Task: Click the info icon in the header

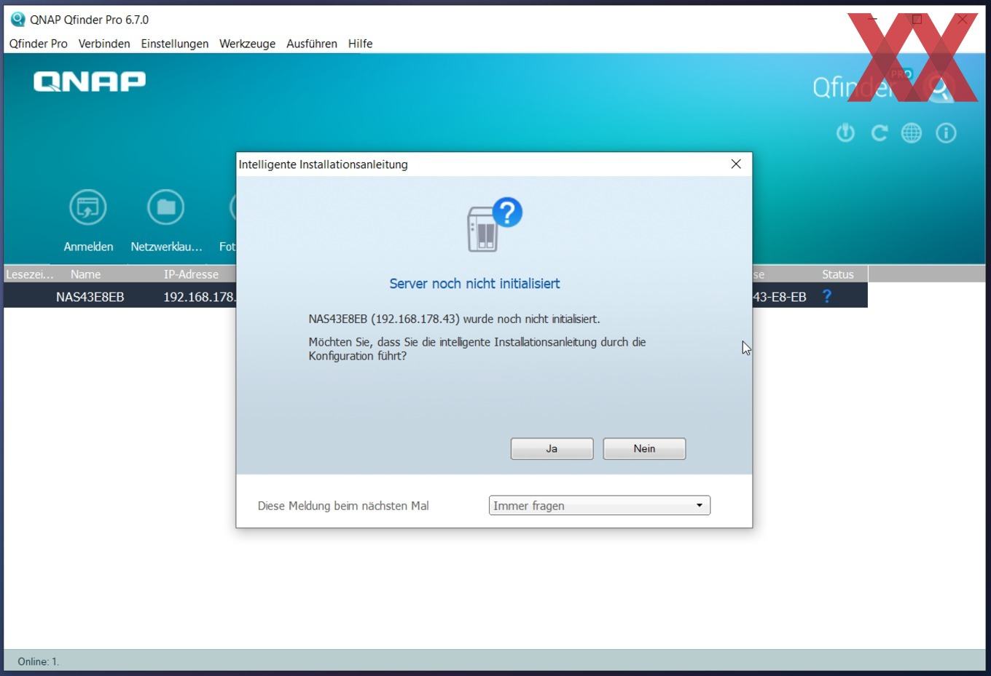Action: [946, 132]
